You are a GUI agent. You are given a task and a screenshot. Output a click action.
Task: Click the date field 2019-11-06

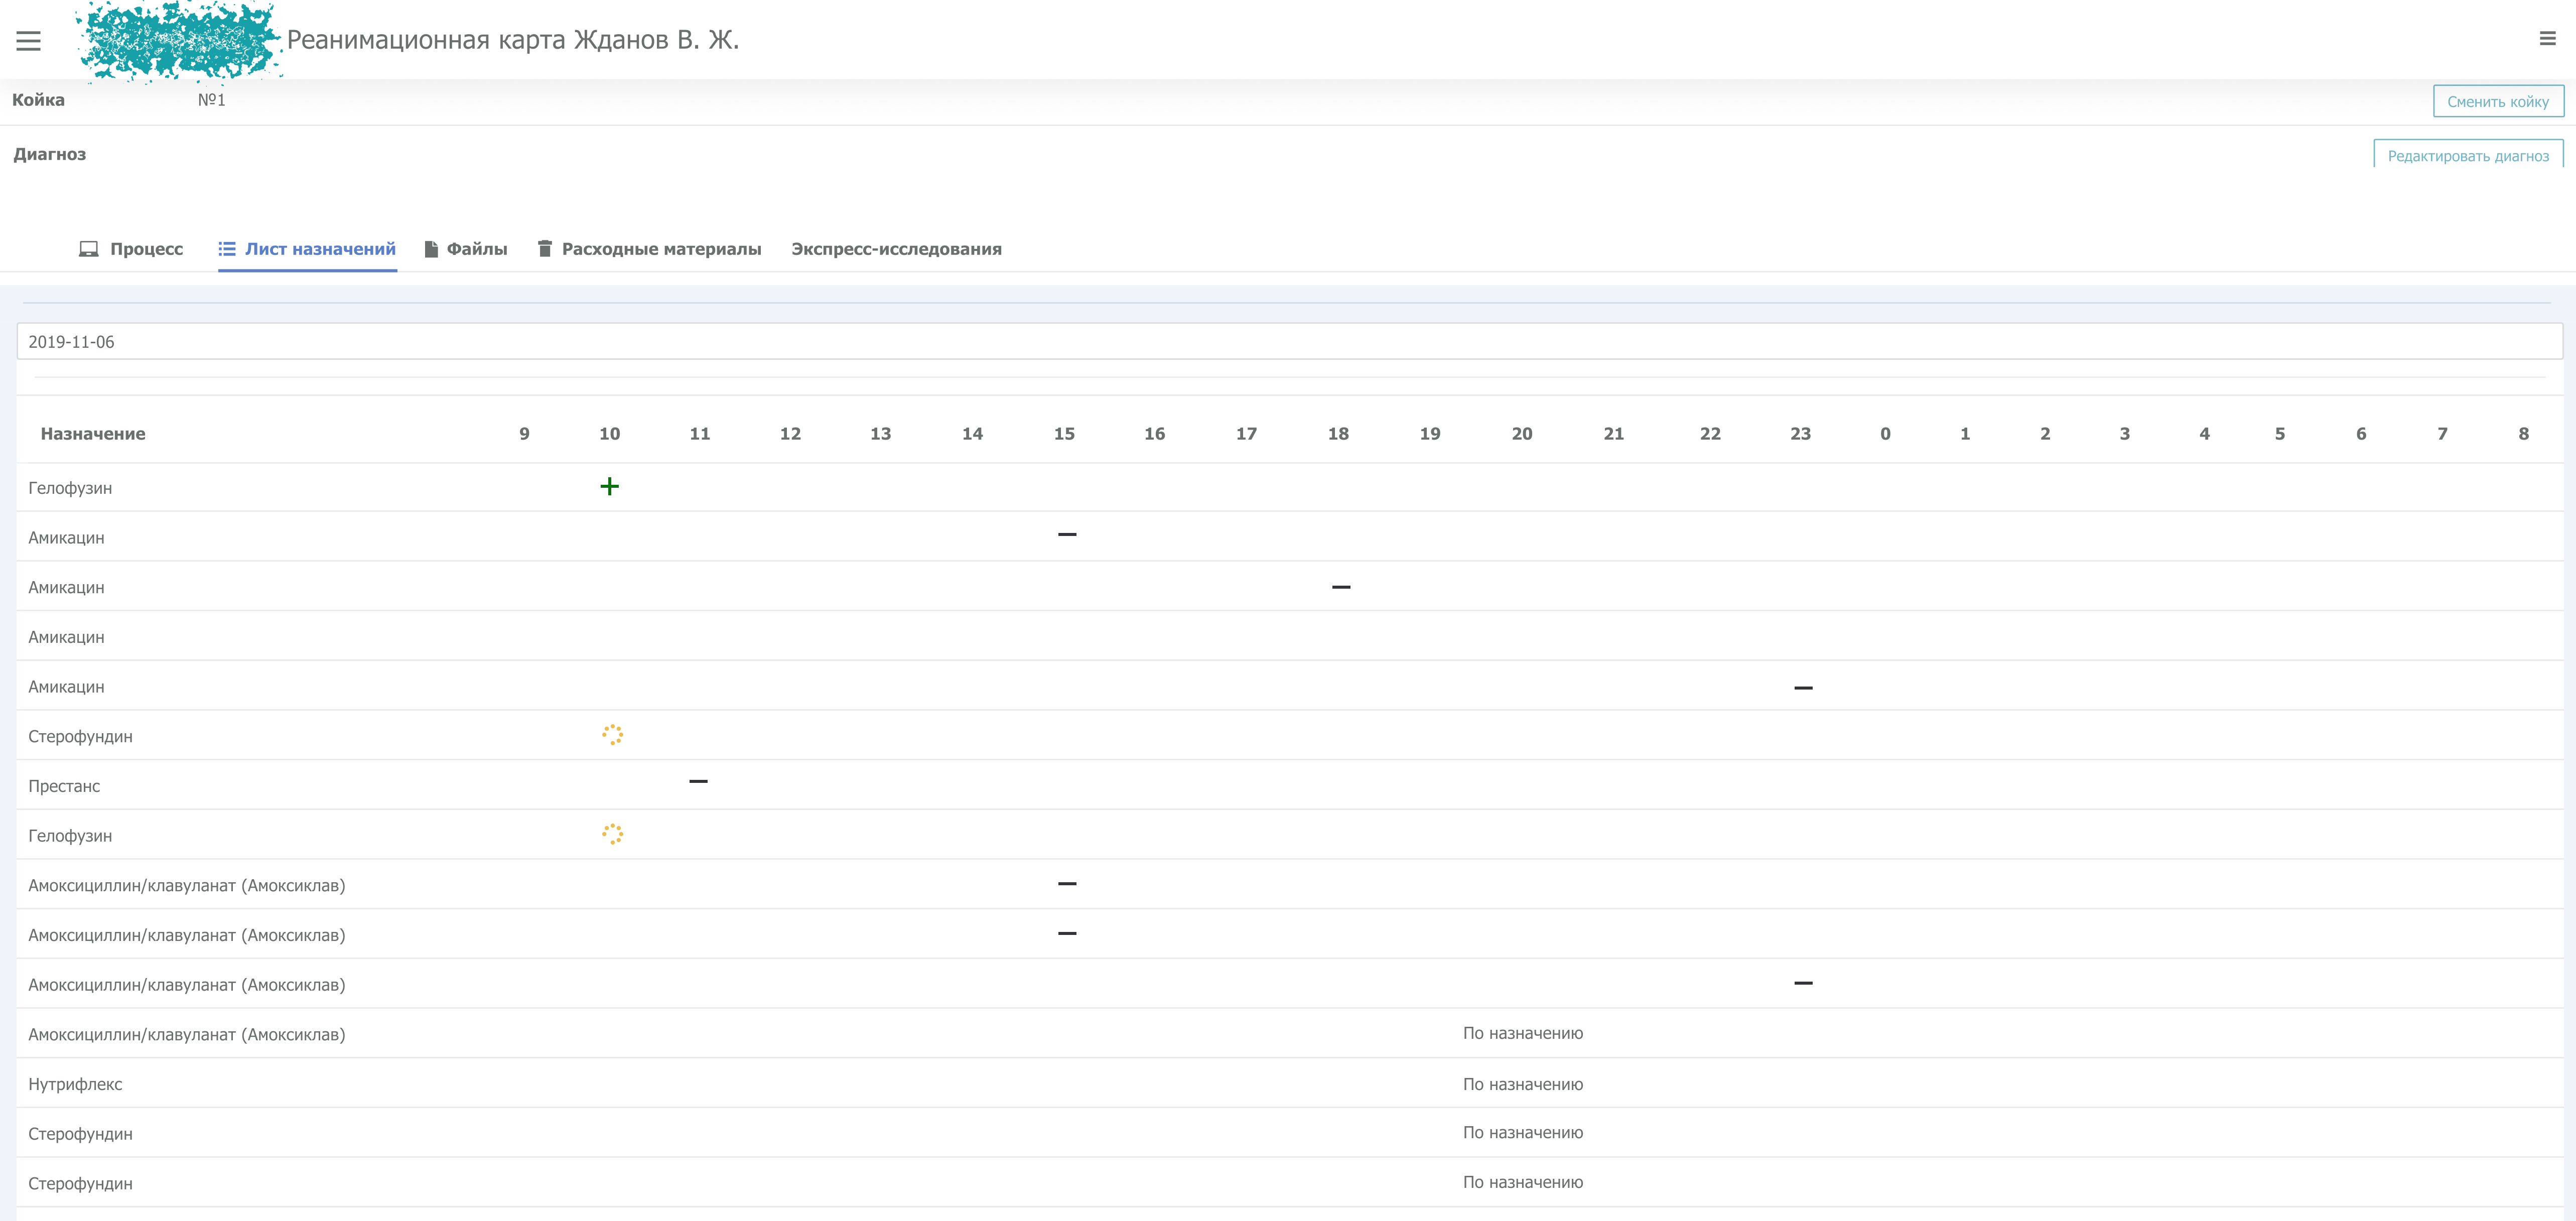click(x=1288, y=342)
